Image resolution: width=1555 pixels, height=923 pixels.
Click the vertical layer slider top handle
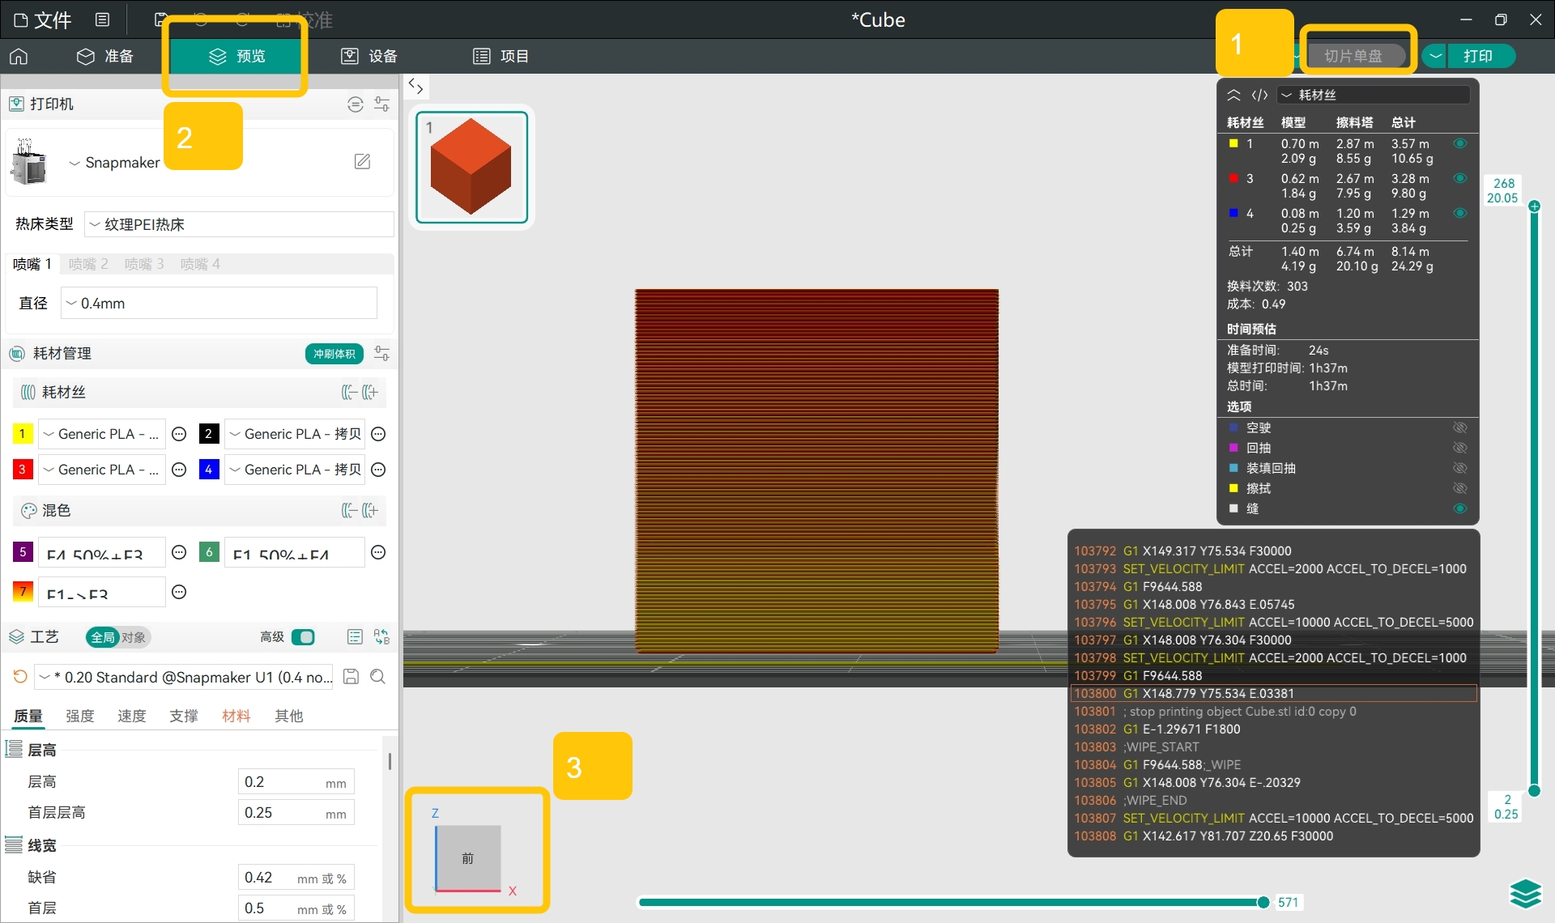pos(1534,206)
